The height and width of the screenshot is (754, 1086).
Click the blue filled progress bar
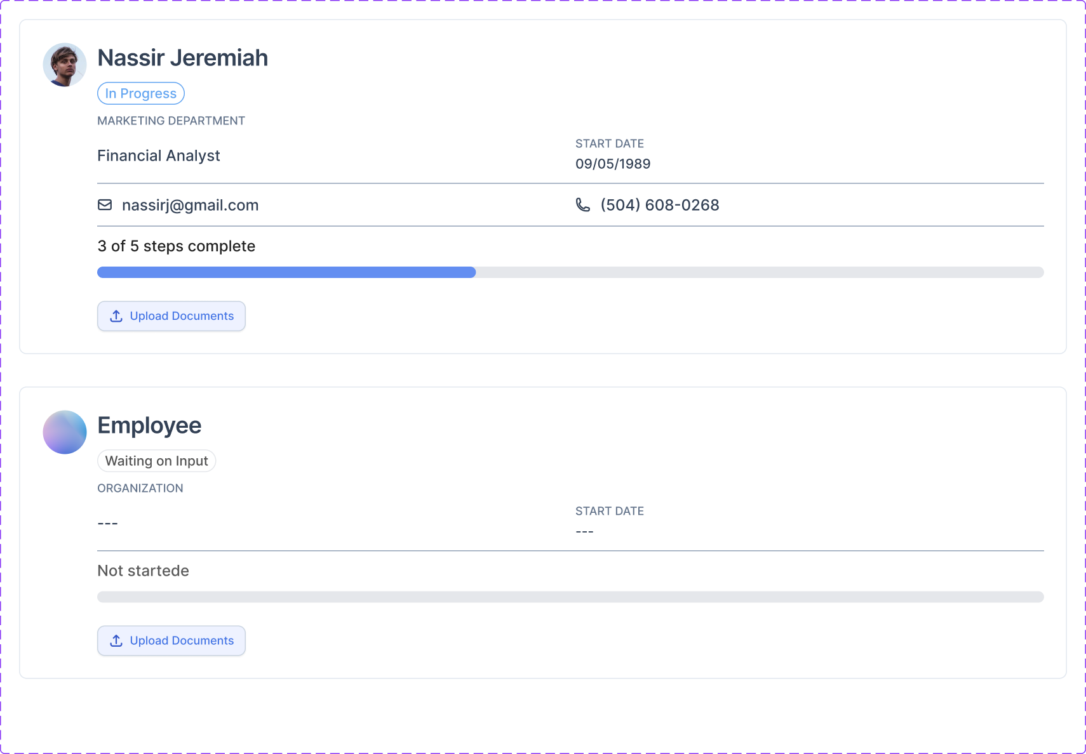[x=286, y=272]
